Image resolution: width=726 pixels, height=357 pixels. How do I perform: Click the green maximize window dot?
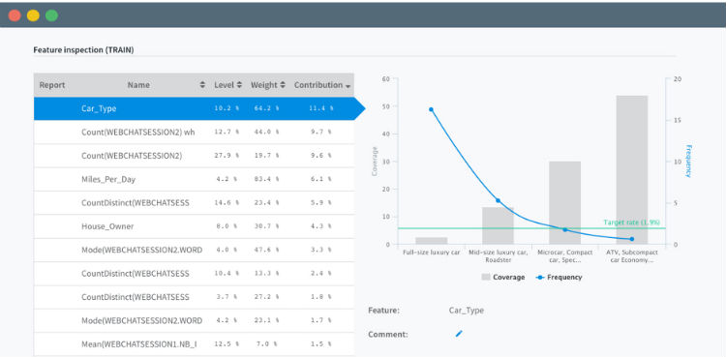52,15
